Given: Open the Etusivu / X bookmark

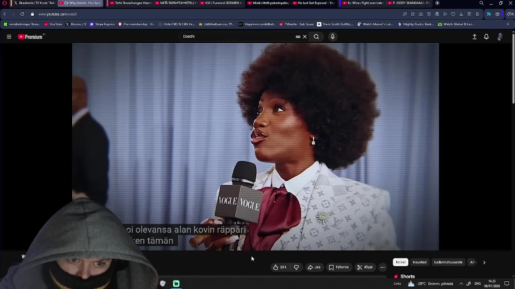Looking at the screenshot, I should coord(76,24).
